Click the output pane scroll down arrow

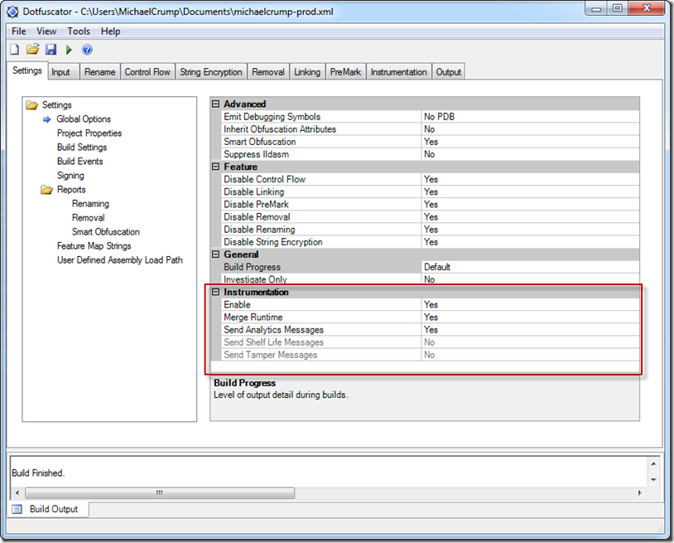[x=653, y=480]
